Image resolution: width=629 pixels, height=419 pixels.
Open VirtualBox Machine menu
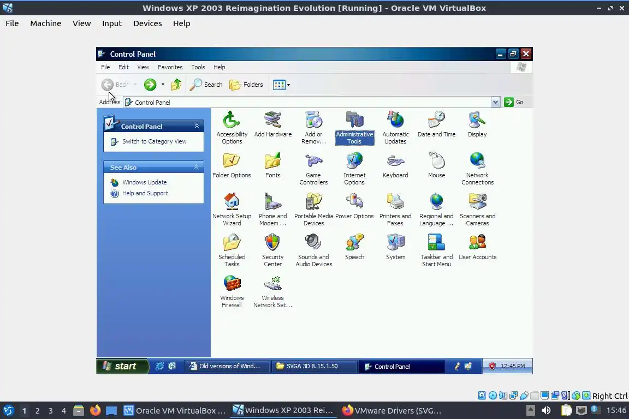46,23
